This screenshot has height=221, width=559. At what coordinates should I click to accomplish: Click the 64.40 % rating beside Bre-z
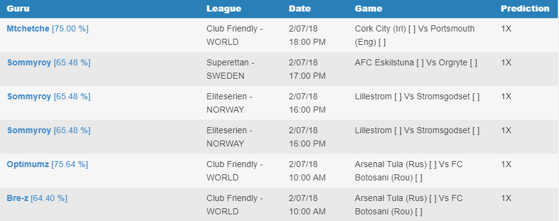coord(49,199)
